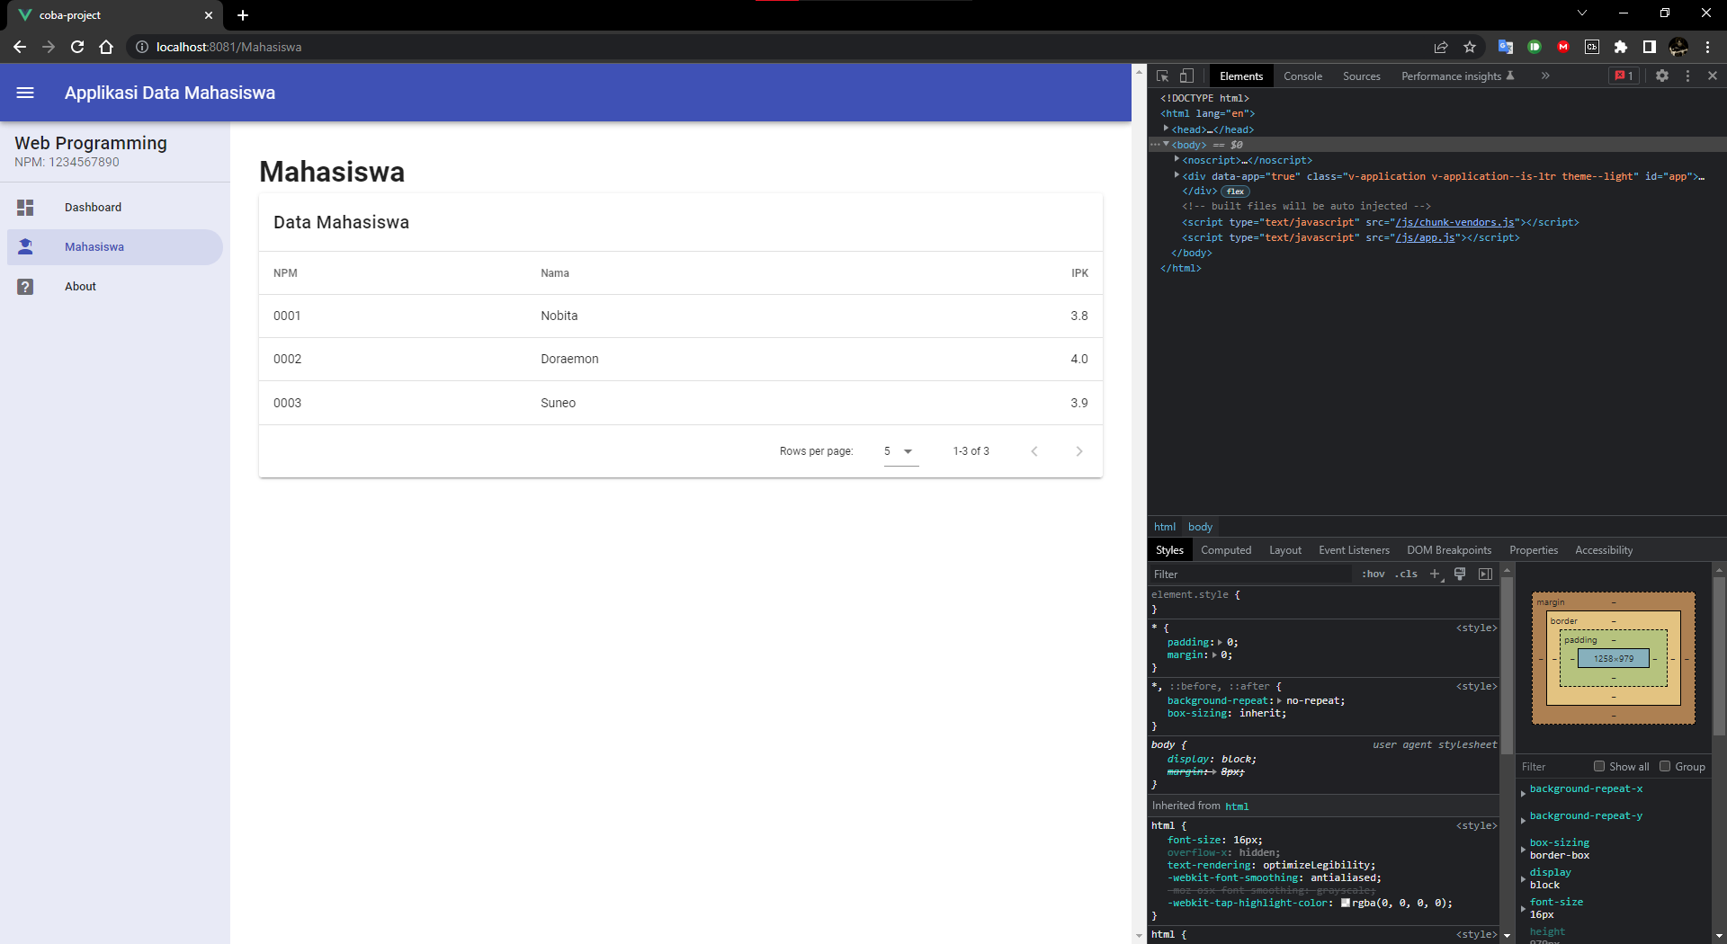Toggle computed styles sidebar icon
Viewport: 1727px width, 944px height.
[x=1485, y=574]
